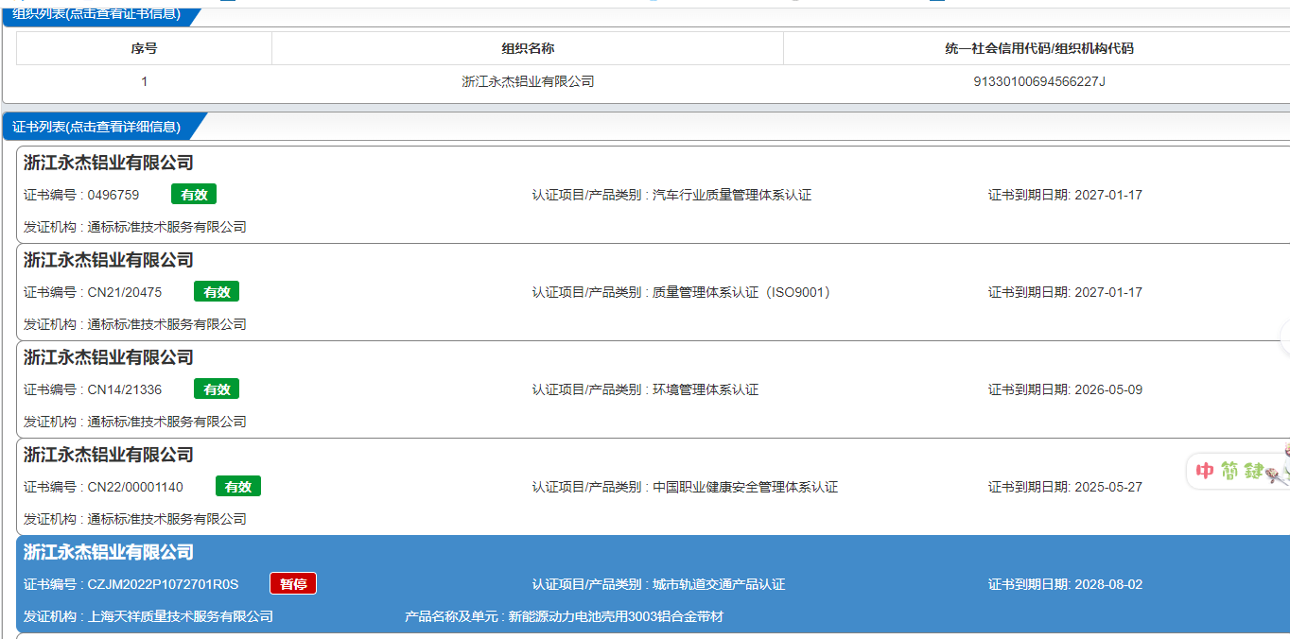Viewport: 1290px width, 639px height.
Task: Click 证书编号 : CN22/00001140 text
Action: [x=104, y=487]
